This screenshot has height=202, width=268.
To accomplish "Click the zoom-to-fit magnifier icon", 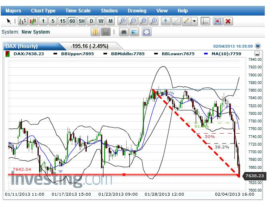I will (x=143, y=21).
